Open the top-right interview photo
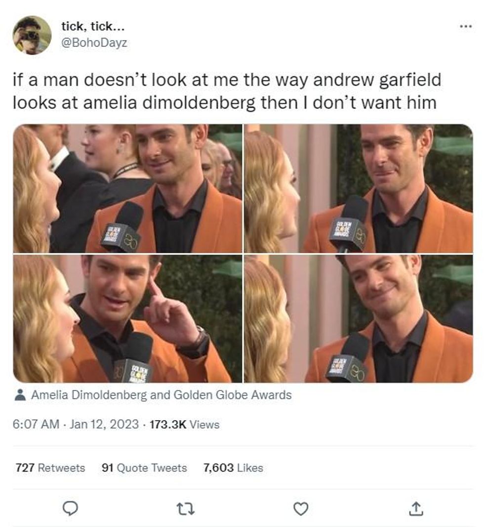Screen dimensions: 484x527 [x=359, y=188]
